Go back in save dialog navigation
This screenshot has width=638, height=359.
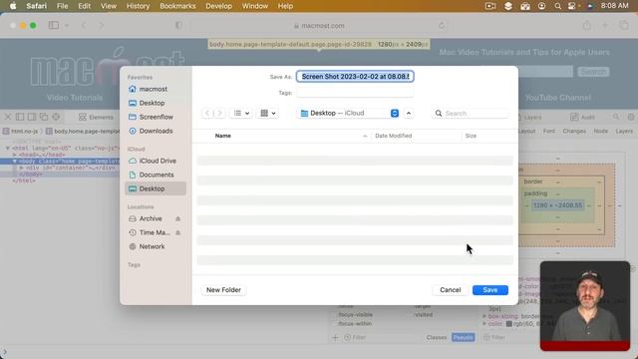pyautogui.click(x=207, y=113)
